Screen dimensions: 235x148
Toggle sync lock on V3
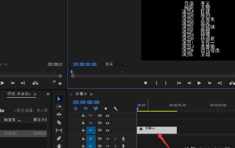click(99, 116)
